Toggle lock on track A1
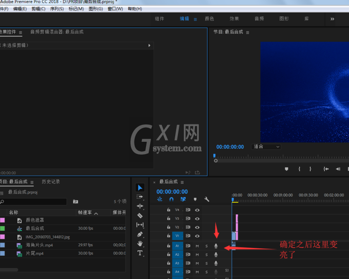Image resolution: width=349 pixels, height=279 pixels. pos(168,246)
